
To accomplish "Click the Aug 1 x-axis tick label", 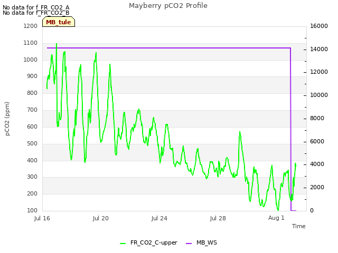I will click(x=276, y=218).
